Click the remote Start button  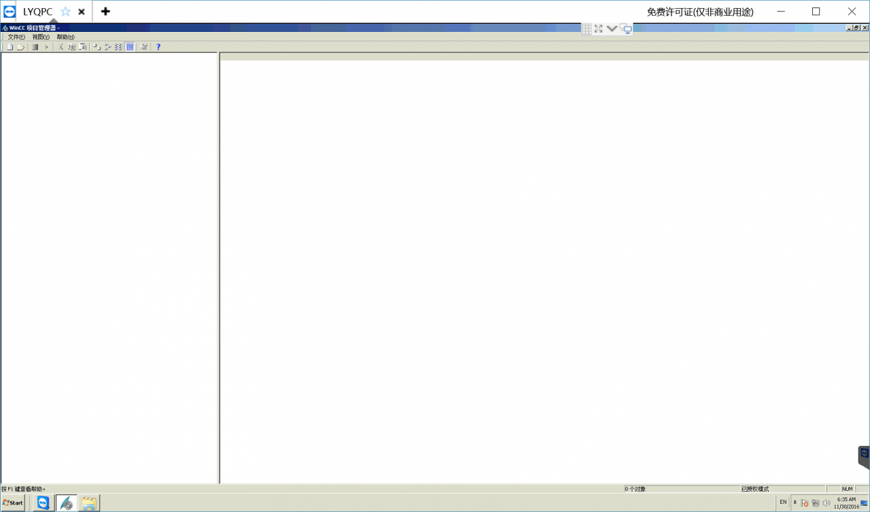coord(12,503)
